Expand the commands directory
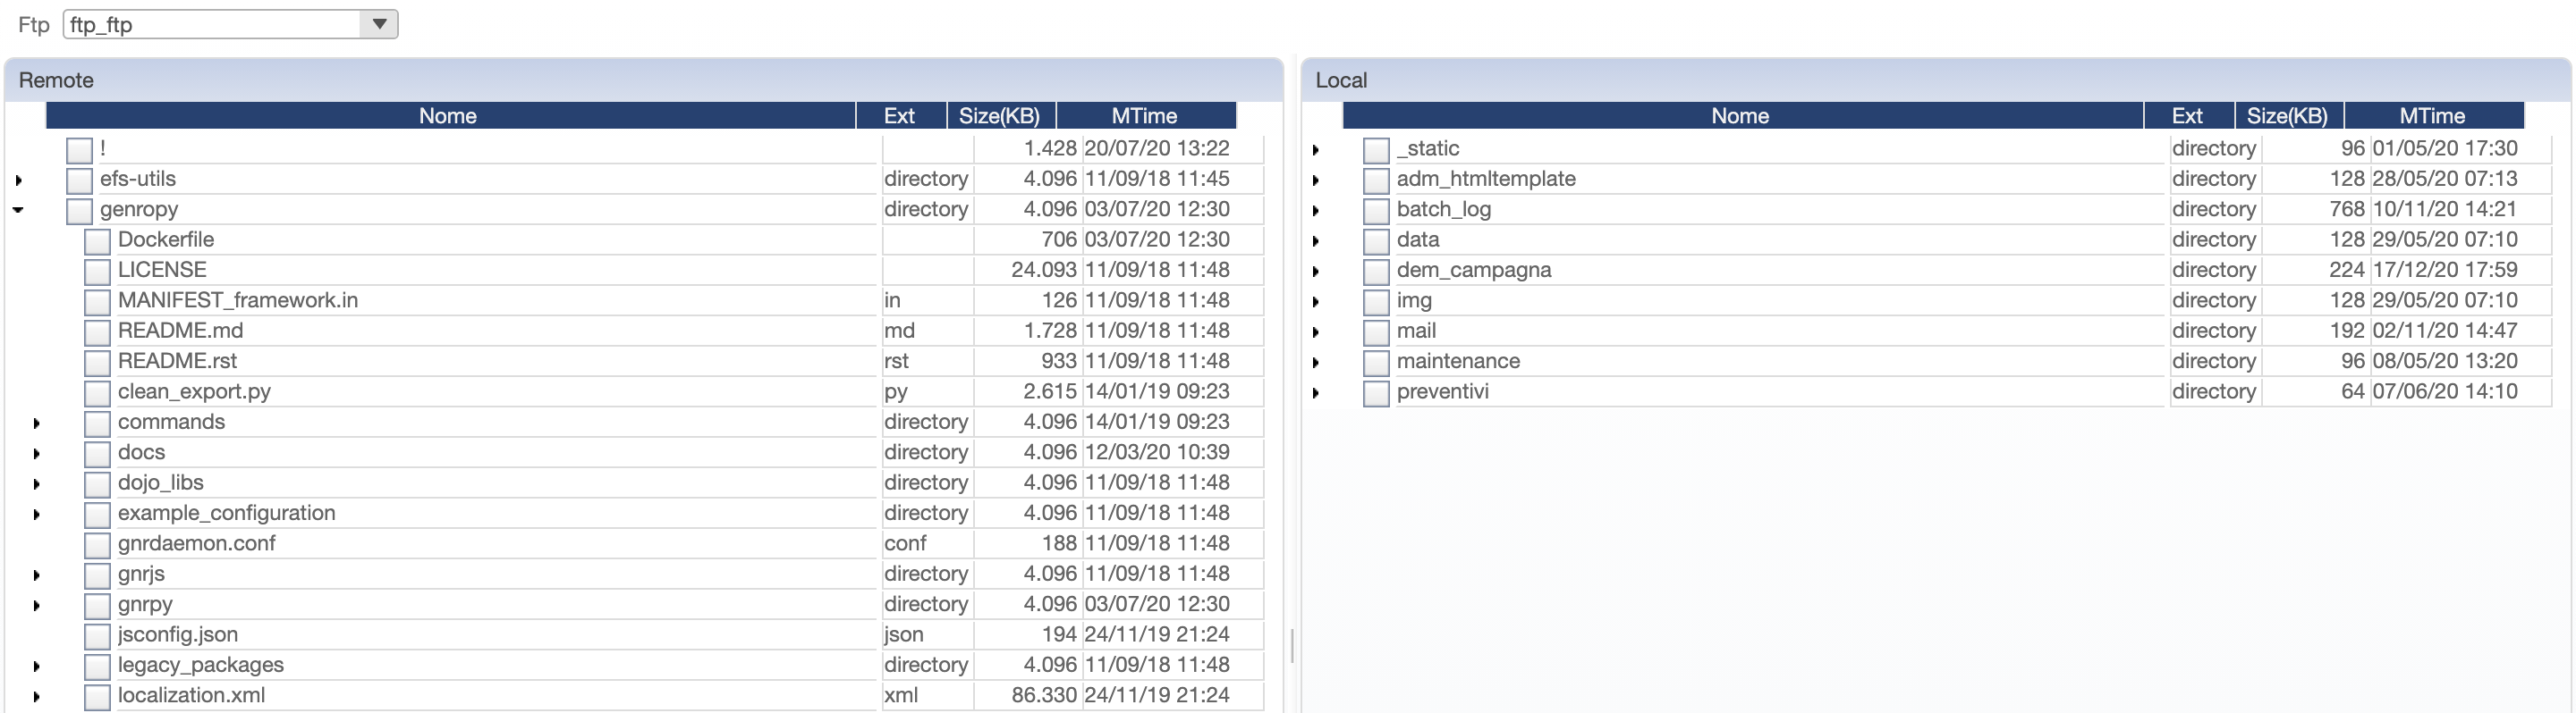Screen dimensions: 2576x713 click(37, 424)
